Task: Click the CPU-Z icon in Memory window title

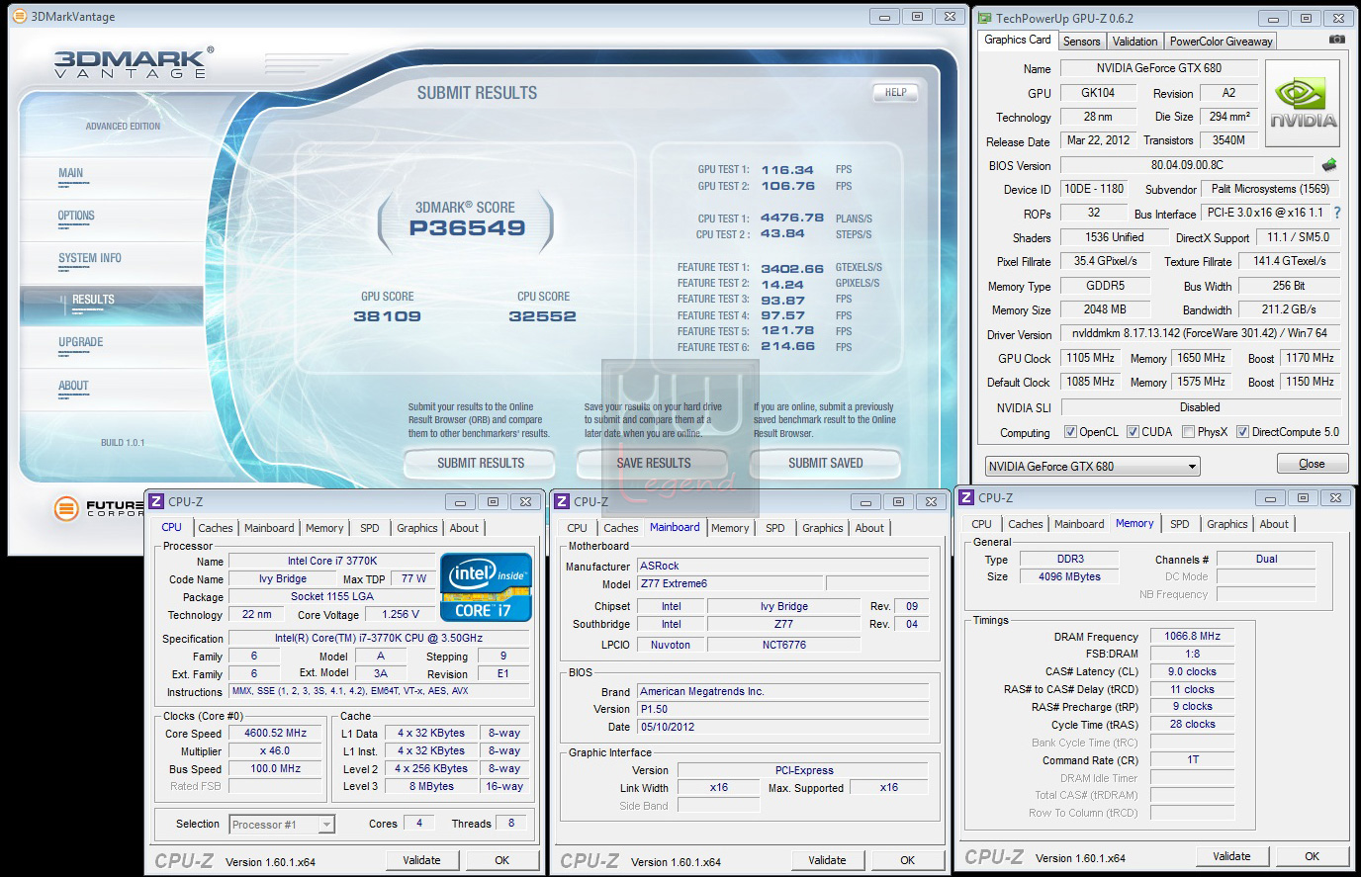Action: pos(966,497)
